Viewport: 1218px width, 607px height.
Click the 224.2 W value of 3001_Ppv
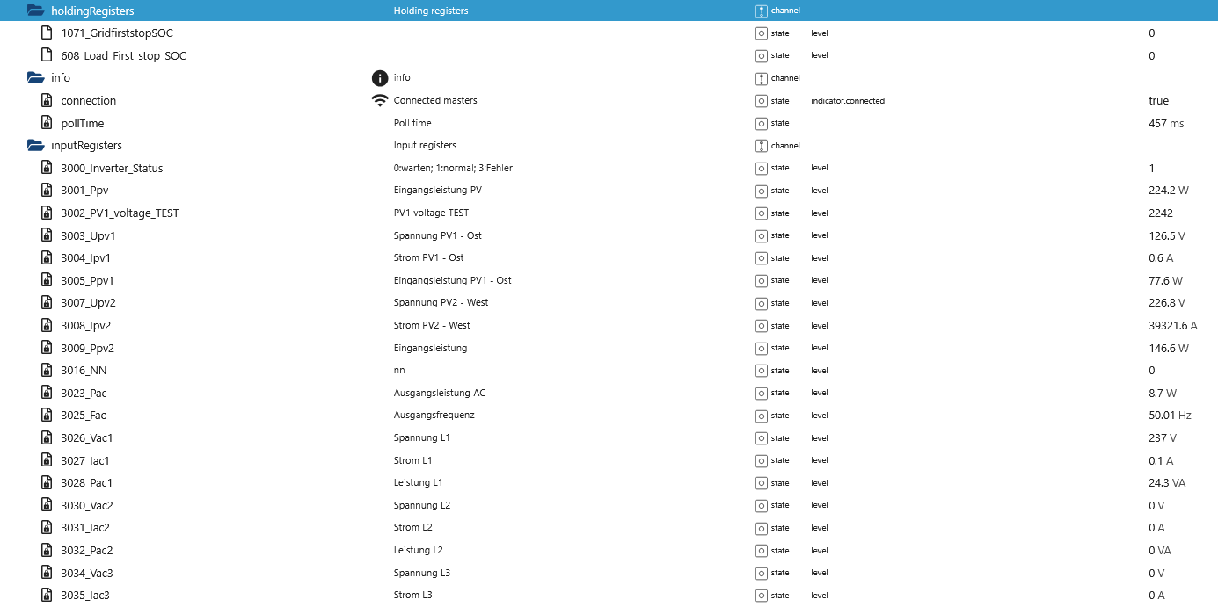(1168, 190)
